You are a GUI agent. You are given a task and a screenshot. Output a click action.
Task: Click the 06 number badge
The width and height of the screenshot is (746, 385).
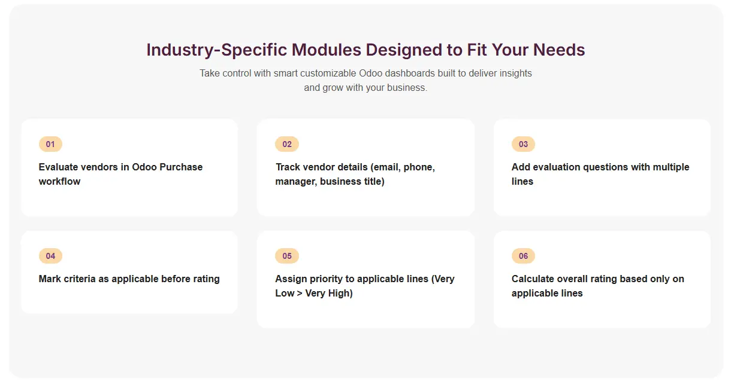click(x=523, y=256)
